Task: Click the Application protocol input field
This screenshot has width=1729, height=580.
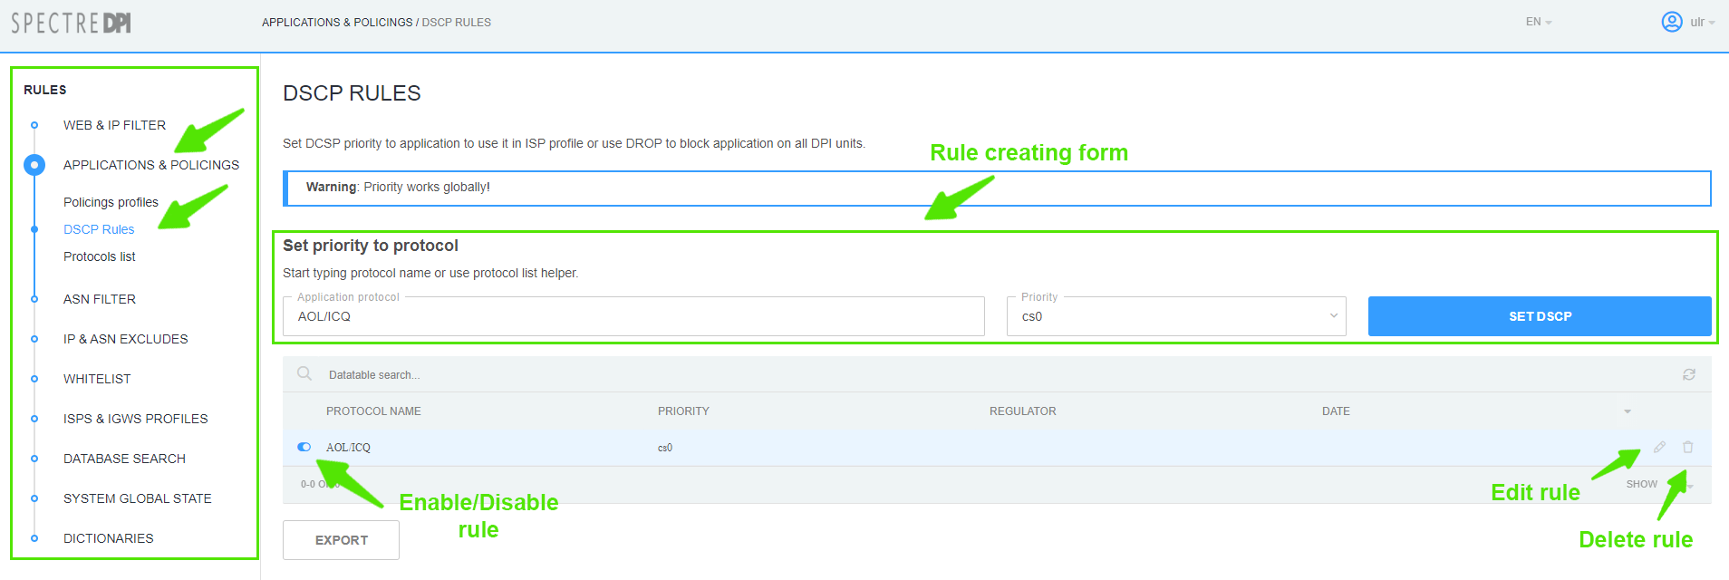Action: pos(633,316)
